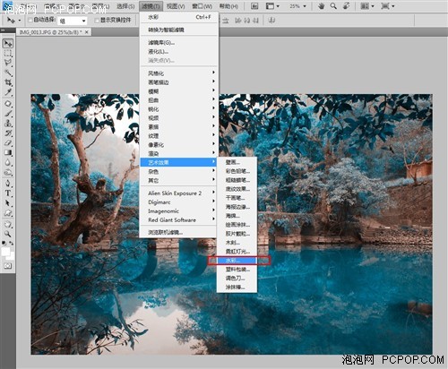Expand the 模糊 (Blur) submenu

(179, 91)
